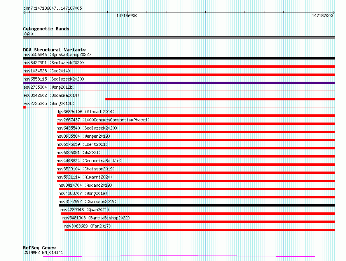Click the chr7:147186847..147187005 coordinate label
The height and width of the screenshot is (261, 346).
coord(52,8)
